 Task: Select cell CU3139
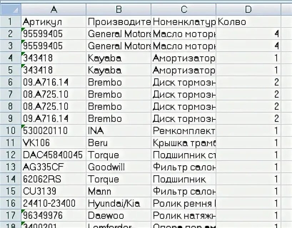coord(54,191)
